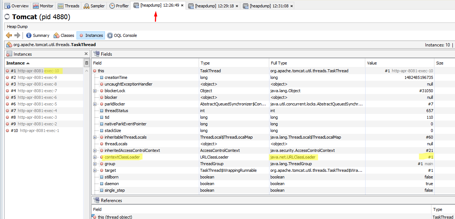Screen dimensions: 455x219
Task: Go back with the left arrow icon
Action: pos(9,35)
